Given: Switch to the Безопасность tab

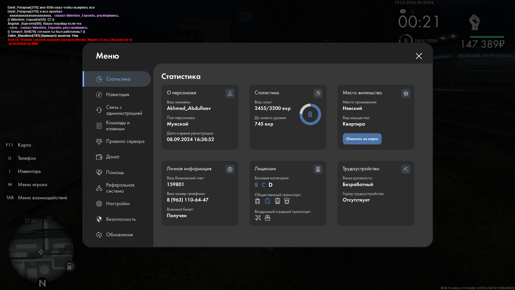Looking at the screenshot, I should (120, 219).
